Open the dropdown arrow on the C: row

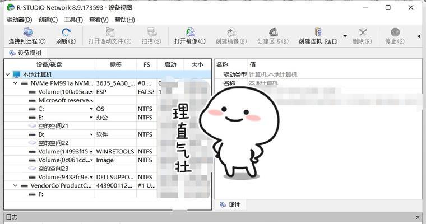(91, 109)
